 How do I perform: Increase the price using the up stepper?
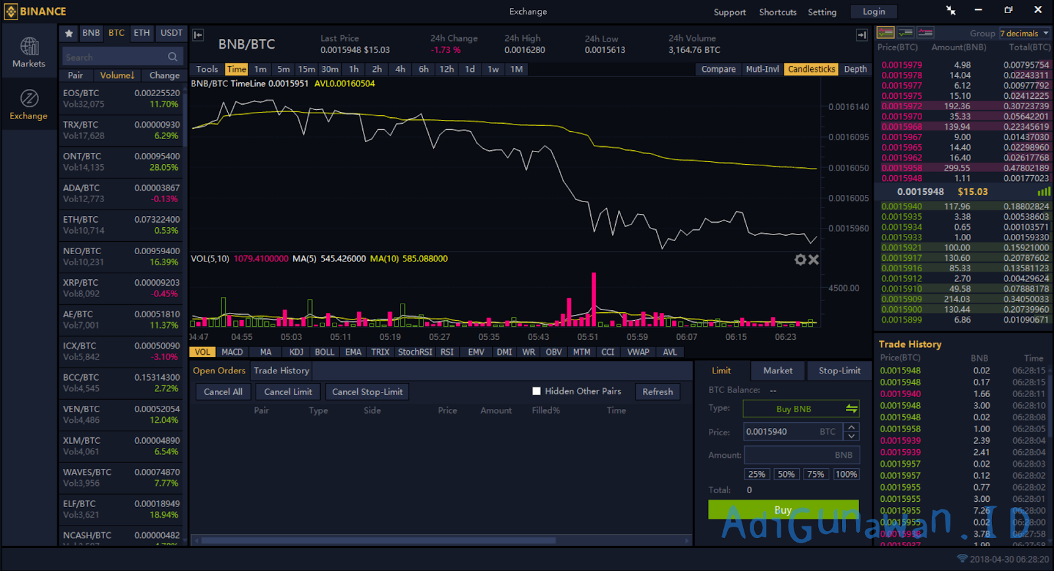(852, 427)
